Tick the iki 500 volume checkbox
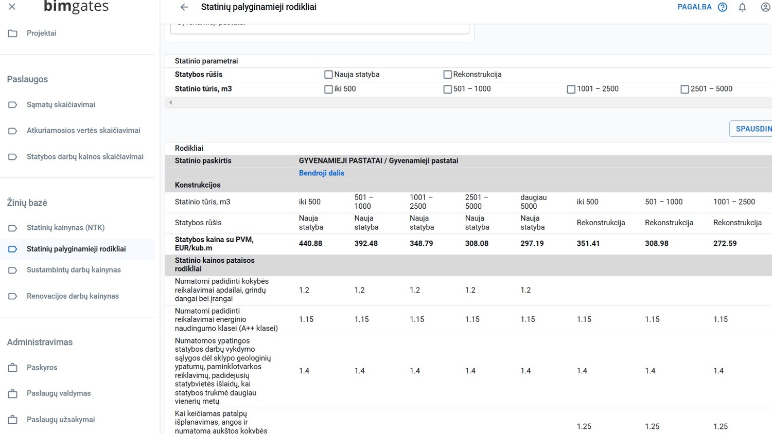772x434 pixels. point(328,89)
